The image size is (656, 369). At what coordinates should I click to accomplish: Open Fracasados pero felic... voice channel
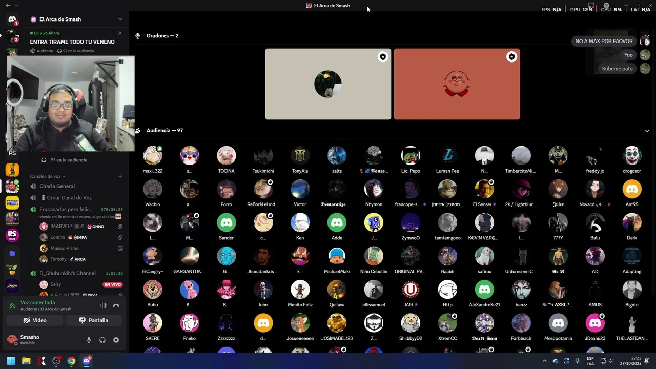76,210
